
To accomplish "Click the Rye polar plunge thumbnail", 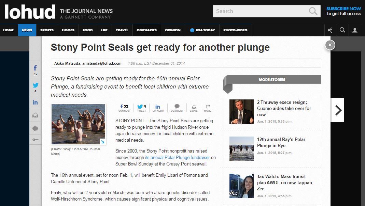I will pos(242,149).
